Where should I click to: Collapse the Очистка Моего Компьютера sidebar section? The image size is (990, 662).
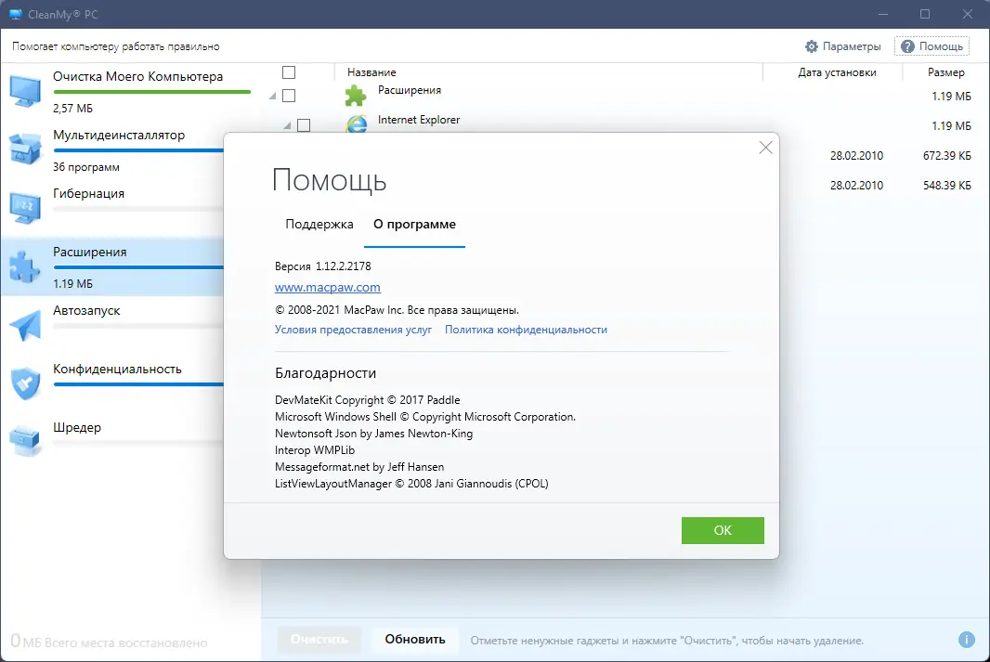click(272, 94)
